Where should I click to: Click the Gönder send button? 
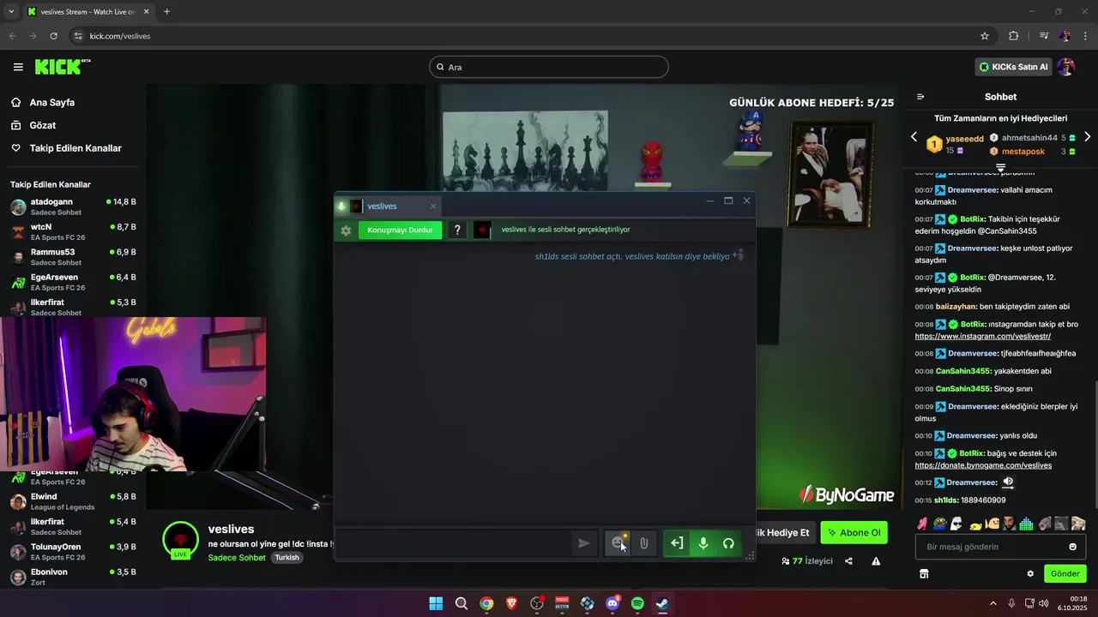click(1065, 573)
